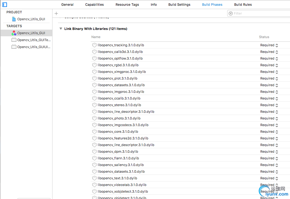
Task: Click the Status column header
Action: point(264,37)
